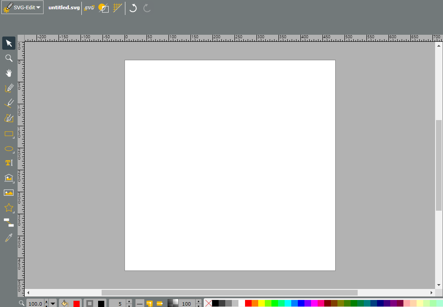Click the stroke width input field
Viewport: 443px width, 307px height.
coord(117,304)
